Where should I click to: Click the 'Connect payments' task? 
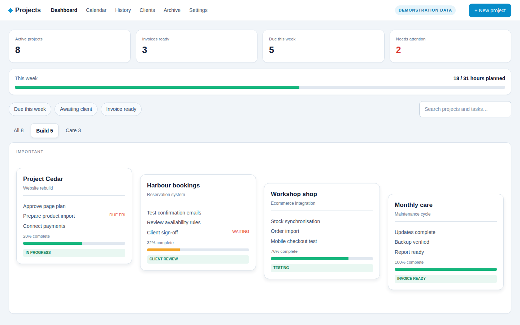click(44, 226)
